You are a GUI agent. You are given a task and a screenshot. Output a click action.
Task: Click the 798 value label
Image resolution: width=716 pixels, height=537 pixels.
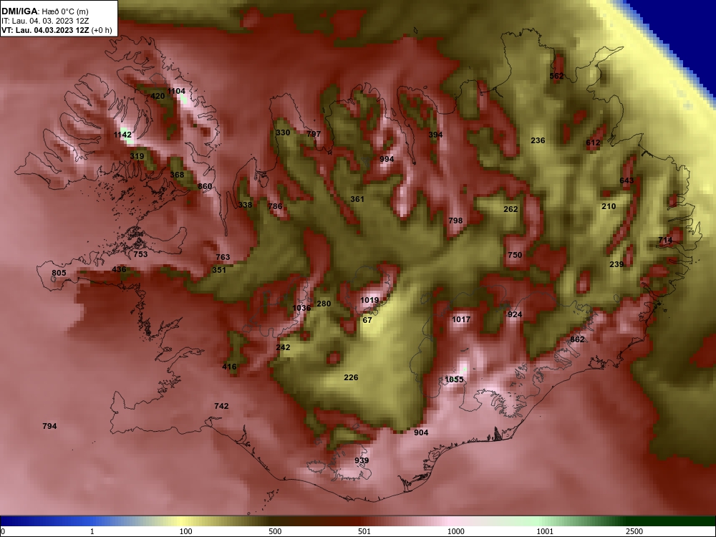(x=455, y=221)
